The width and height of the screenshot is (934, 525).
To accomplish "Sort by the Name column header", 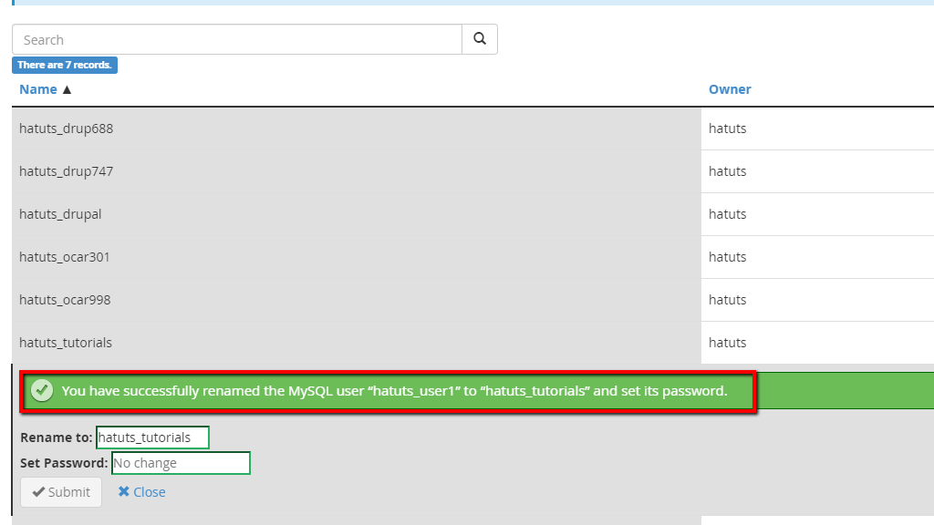I will 38,89.
